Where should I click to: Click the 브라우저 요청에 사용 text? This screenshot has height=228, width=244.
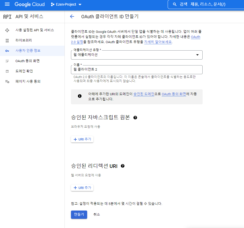[x=86, y=127]
